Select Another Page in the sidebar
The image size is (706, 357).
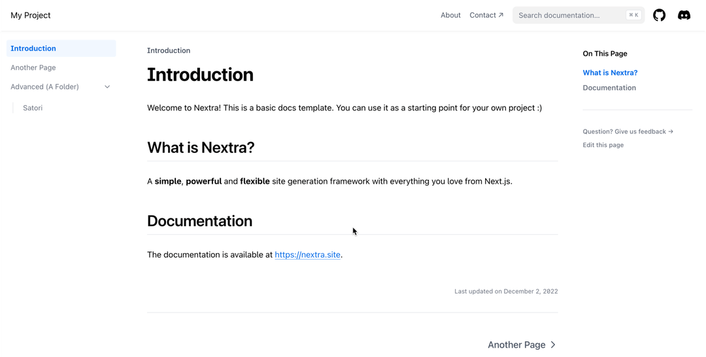click(x=33, y=67)
